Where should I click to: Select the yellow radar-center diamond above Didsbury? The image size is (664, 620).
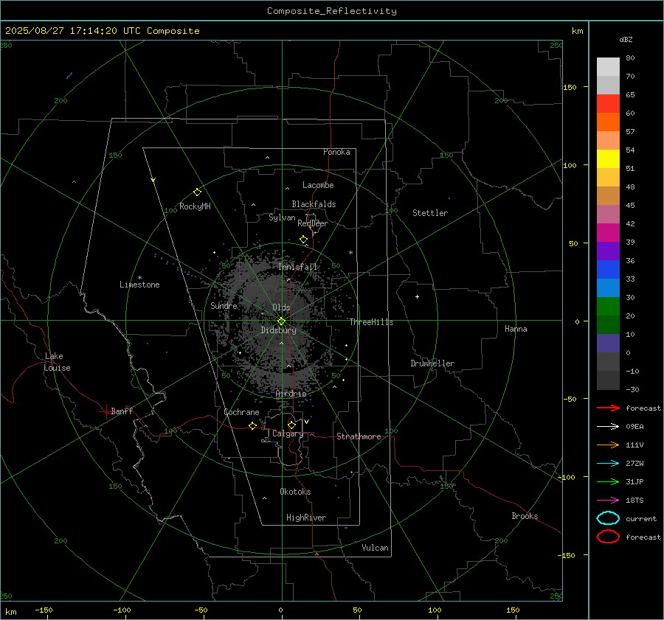281,321
